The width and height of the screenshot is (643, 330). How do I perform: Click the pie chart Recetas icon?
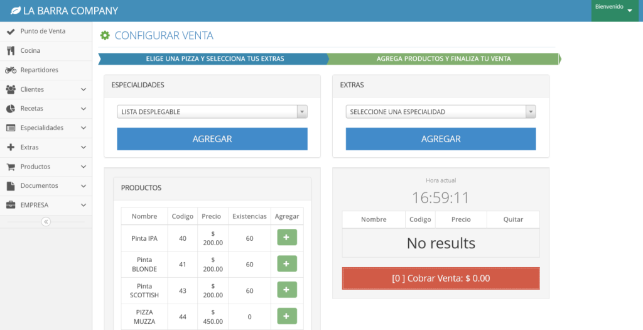(11, 109)
